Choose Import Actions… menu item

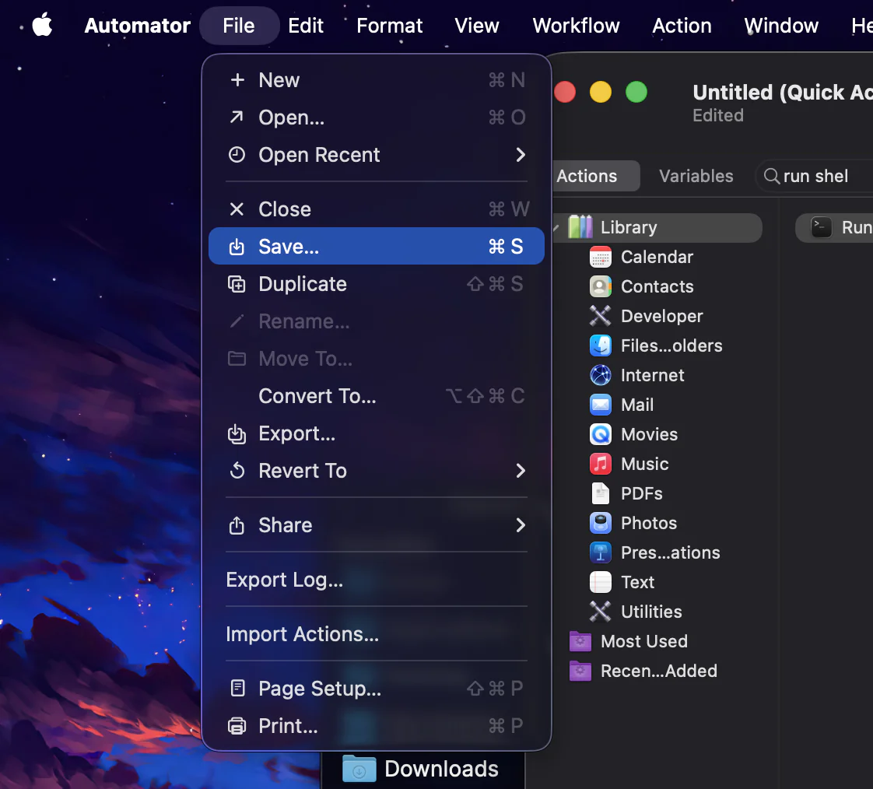(377, 634)
